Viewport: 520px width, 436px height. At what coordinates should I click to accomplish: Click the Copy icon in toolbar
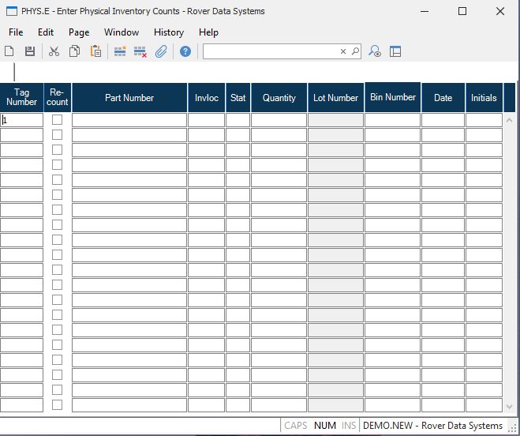point(74,51)
